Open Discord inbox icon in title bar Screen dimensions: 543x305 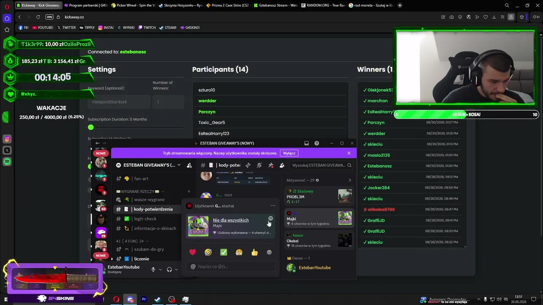tap(306, 143)
